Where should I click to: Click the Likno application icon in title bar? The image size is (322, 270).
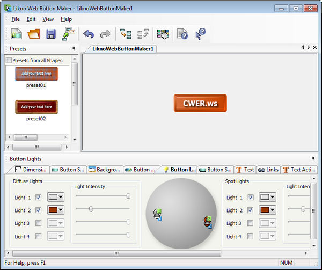tap(8, 8)
